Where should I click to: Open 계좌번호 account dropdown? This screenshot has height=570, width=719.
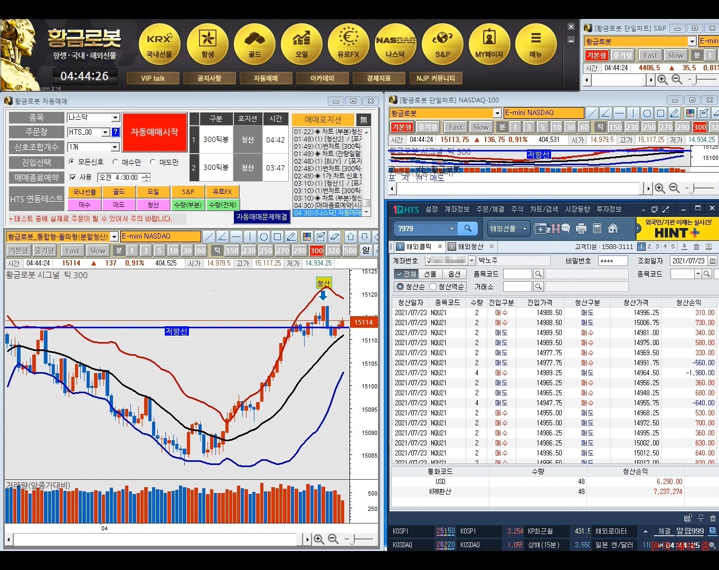coord(472,260)
